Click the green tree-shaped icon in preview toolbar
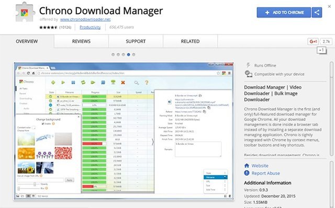This screenshot has width=335, height=208. (113, 82)
